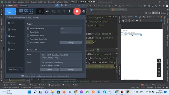Go to next highlighted error arrow

[x=116, y=17]
